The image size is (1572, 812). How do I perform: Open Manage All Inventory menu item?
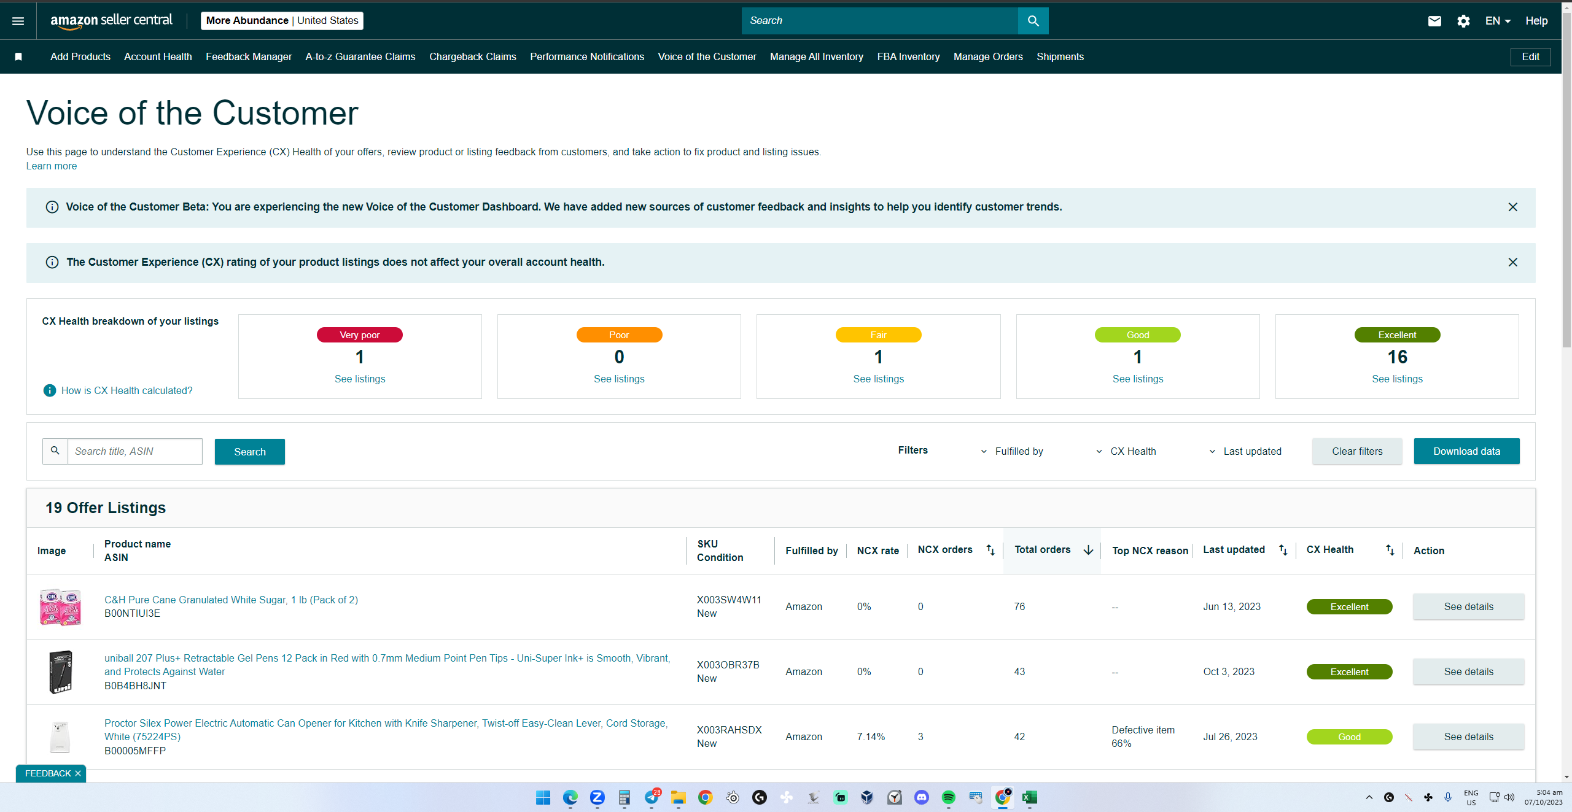pos(817,56)
